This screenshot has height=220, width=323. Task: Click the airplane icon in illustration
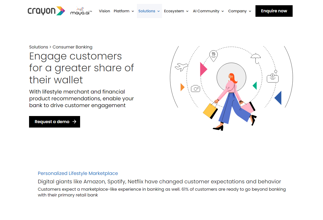pyautogui.click(x=181, y=67)
